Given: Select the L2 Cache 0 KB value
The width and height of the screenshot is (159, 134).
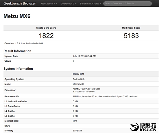Looking at the screenshot, I should [x=75, y=111].
